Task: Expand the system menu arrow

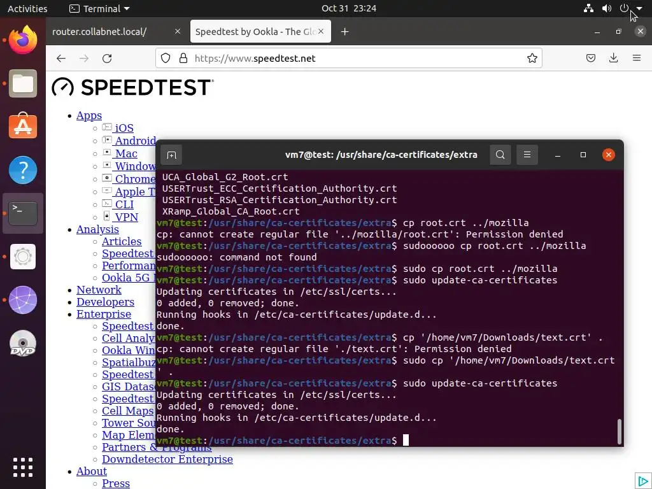Action: coord(639,8)
